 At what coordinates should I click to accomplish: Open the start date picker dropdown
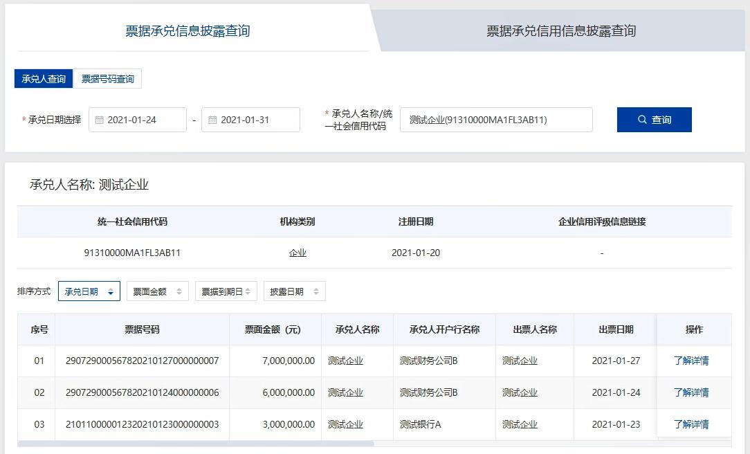[x=138, y=119]
